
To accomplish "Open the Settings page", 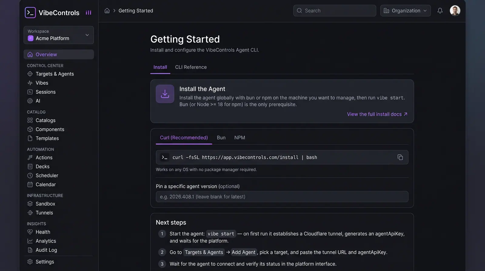I will [x=45, y=262].
